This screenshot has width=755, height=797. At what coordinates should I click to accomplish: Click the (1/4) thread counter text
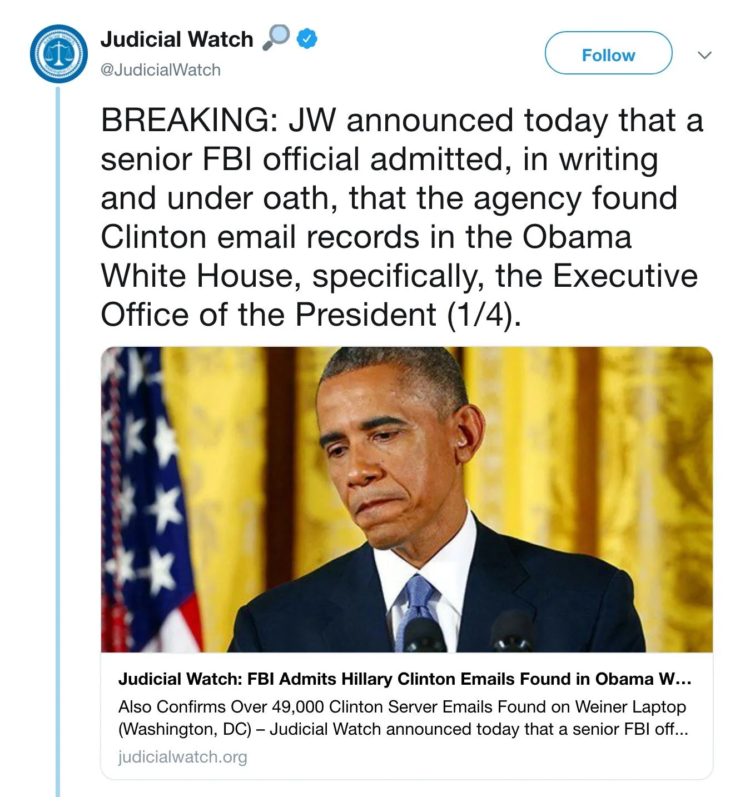[483, 315]
